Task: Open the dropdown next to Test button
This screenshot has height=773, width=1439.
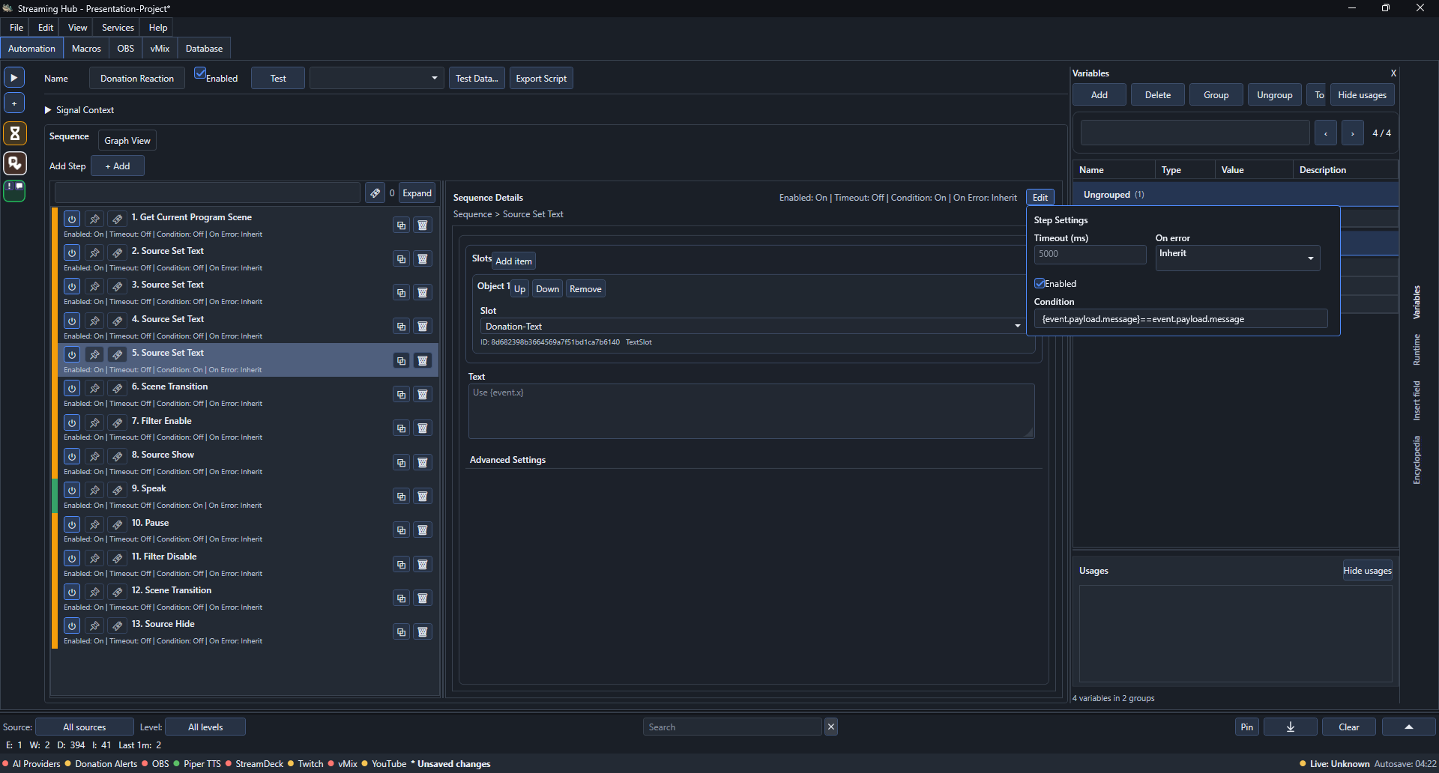Action: [376, 78]
